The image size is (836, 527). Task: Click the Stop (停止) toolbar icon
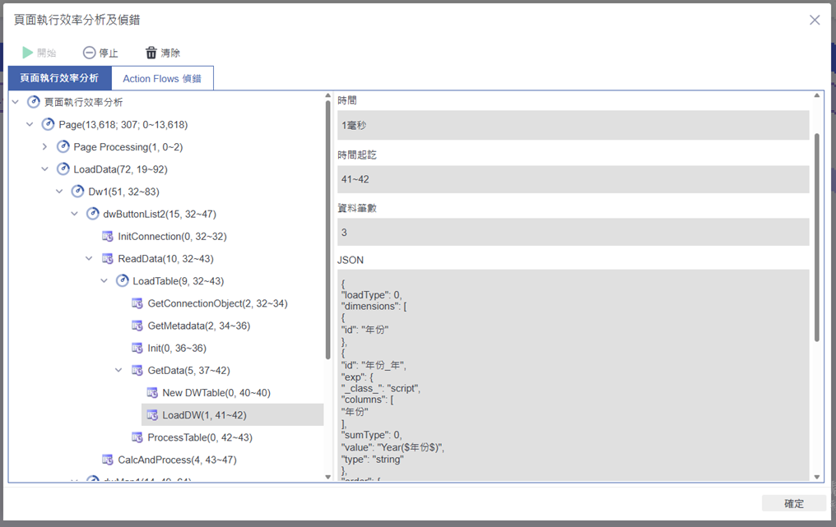click(90, 53)
